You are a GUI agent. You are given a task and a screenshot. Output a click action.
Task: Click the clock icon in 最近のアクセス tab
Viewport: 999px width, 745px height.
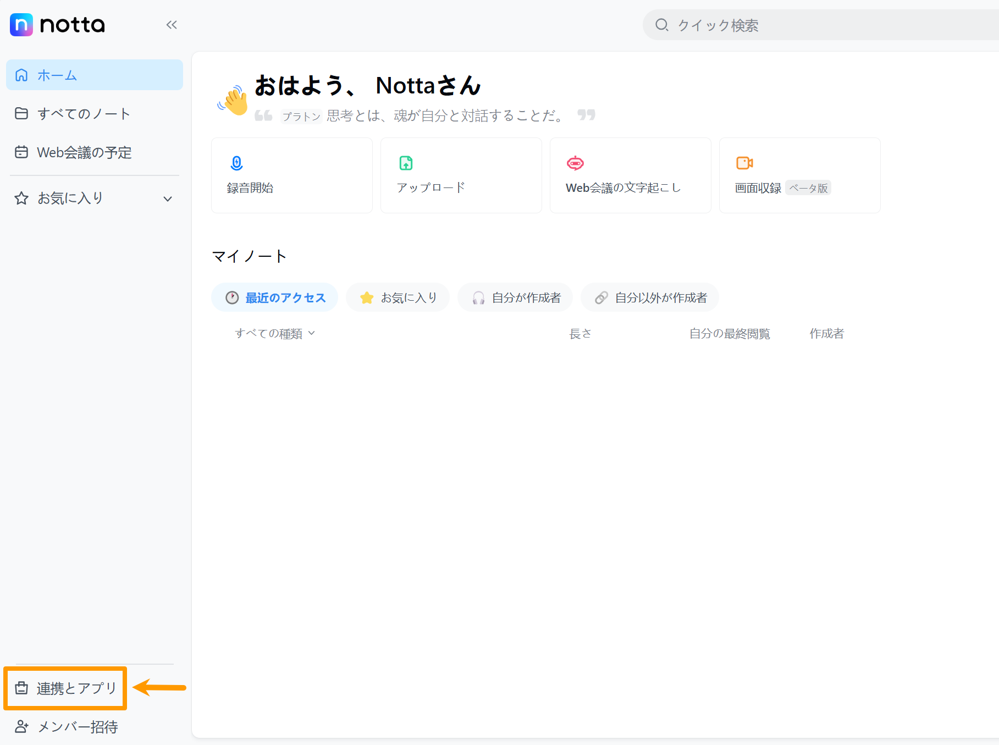(x=232, y=297)
